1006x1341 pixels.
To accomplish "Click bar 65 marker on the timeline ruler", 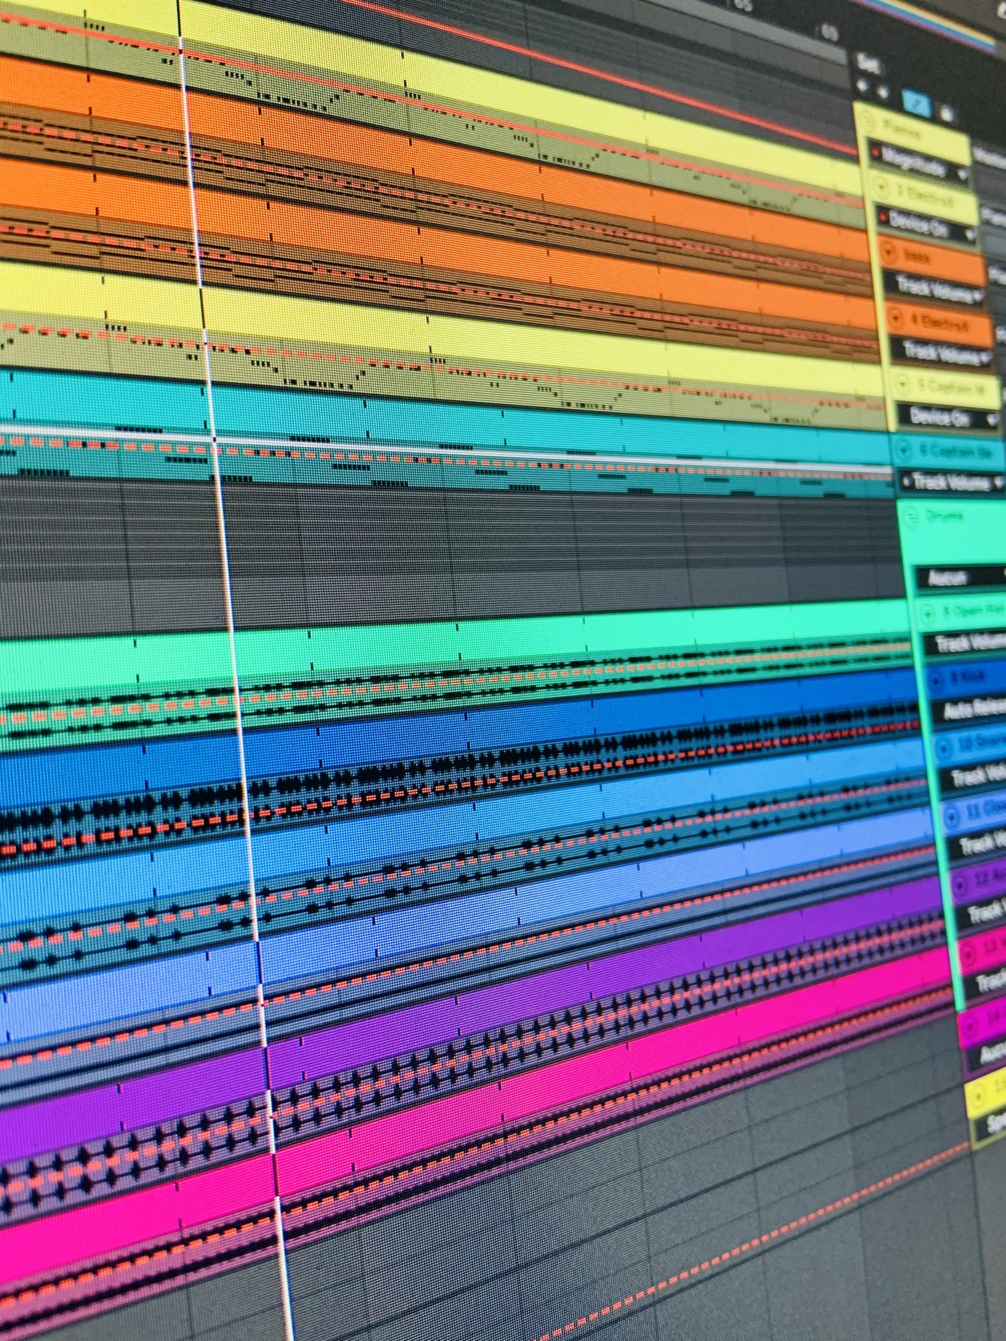I will coord(743,5).
